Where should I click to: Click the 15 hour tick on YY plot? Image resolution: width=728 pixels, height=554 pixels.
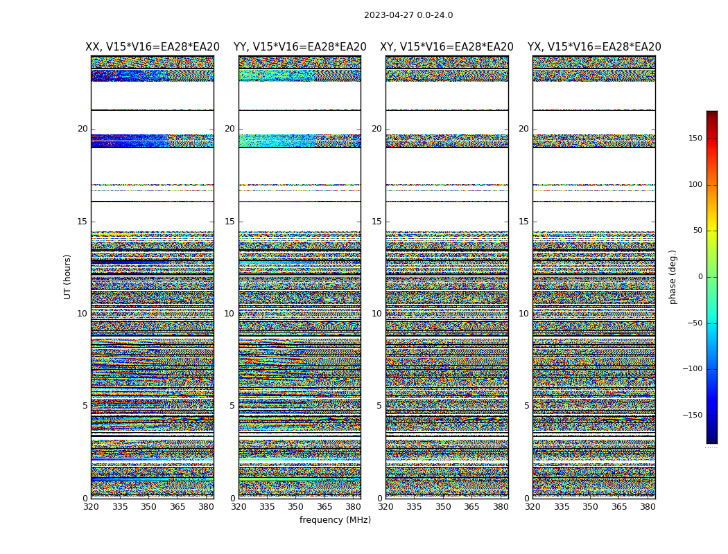[229, 222]
